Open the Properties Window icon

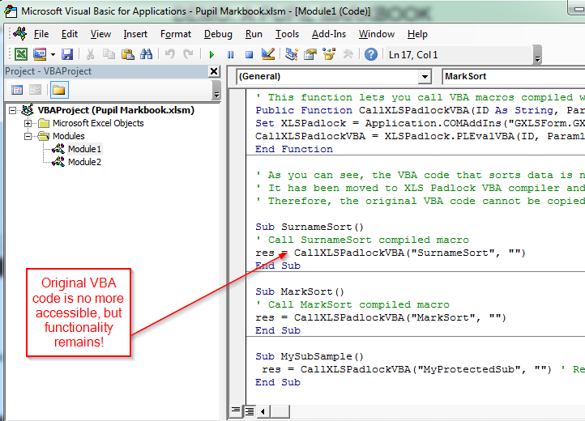pos(310,54)
